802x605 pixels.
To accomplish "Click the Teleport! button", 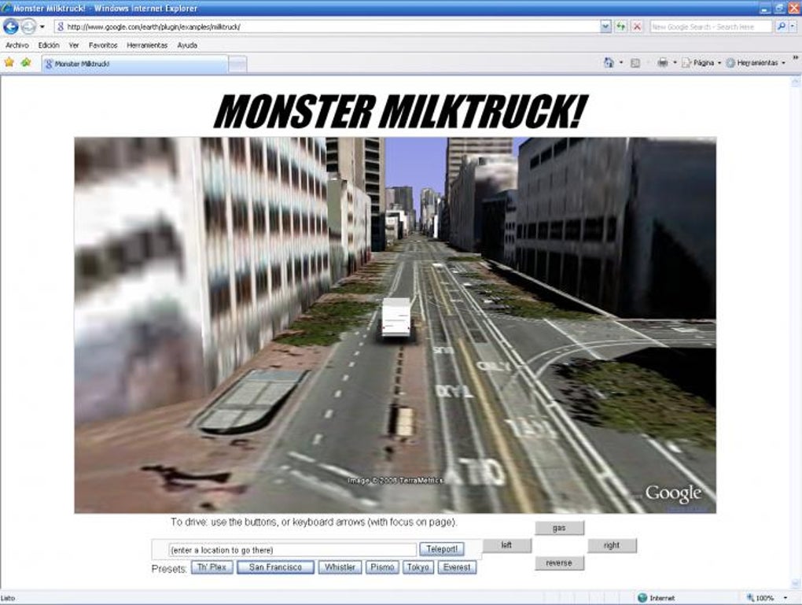I will pos(442,549).
